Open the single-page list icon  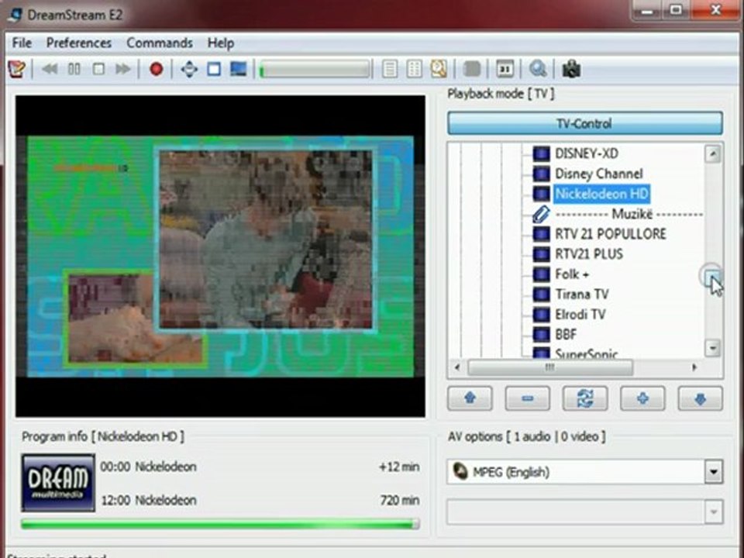[x=390, y=69]
